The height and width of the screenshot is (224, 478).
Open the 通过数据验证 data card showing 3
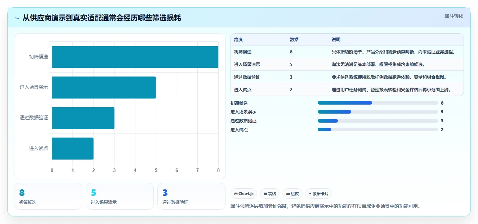(191, 196)
